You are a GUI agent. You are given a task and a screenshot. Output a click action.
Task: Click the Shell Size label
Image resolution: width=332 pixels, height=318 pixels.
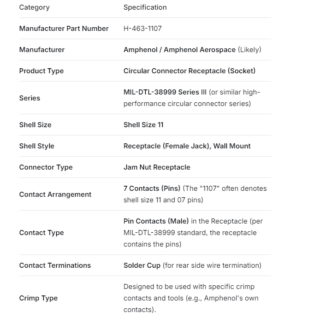[35, 125]
